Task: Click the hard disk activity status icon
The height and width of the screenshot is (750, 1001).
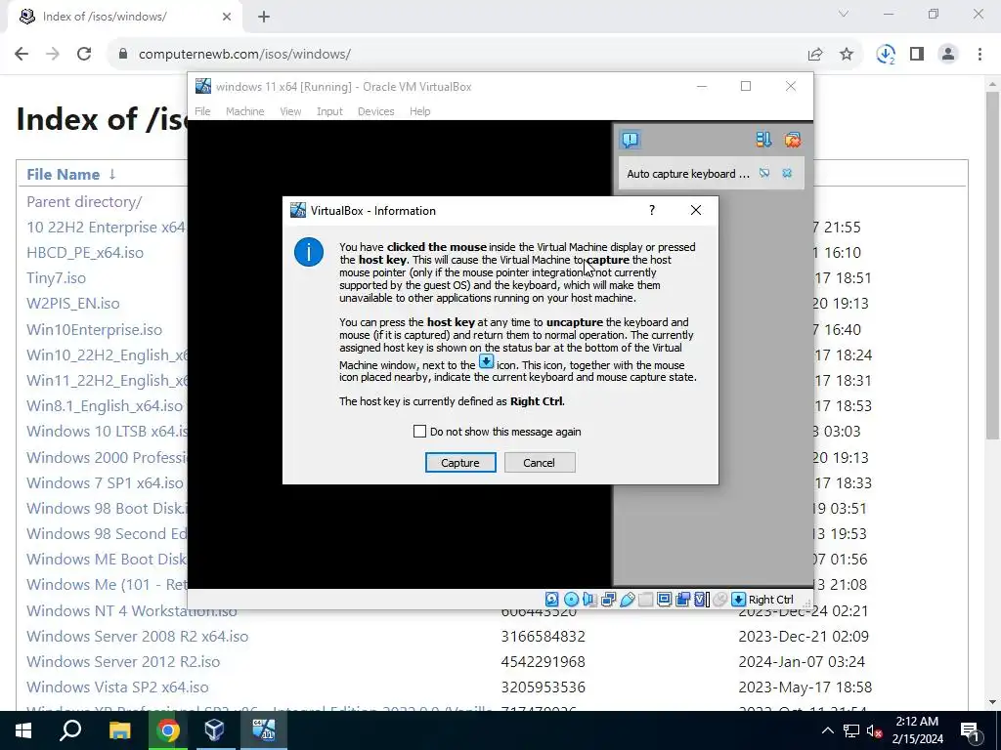Action: (552, 600)
